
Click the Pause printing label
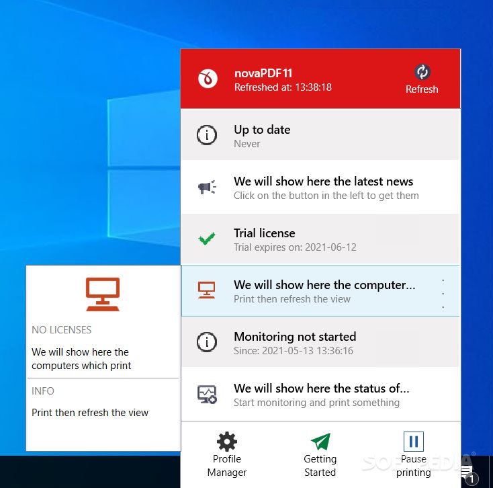pos(414,466)
